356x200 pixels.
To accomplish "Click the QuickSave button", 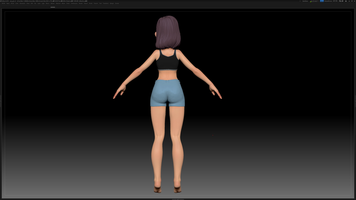I will point(305,1).
